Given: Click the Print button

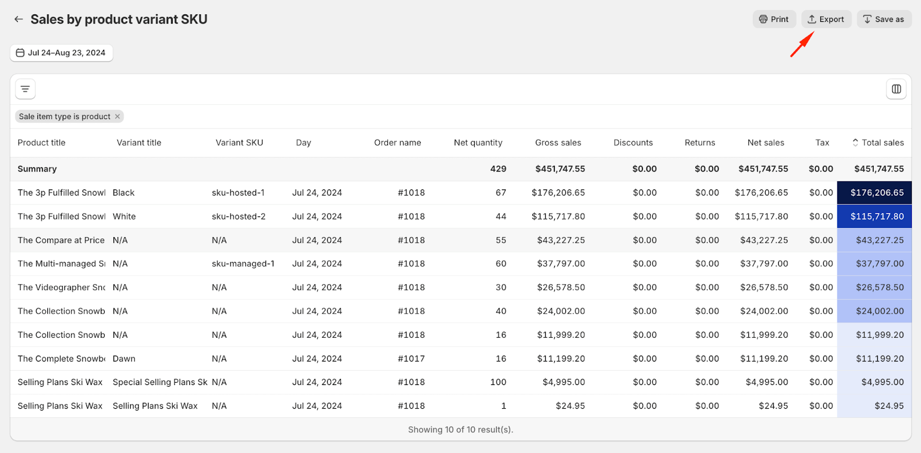Looking at the screenshot, I should pyautogui.click(x=774, y=19).
